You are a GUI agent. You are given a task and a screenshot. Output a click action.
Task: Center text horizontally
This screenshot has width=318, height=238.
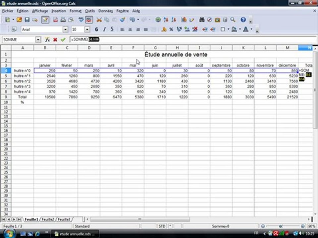click(x=130, y=29)
